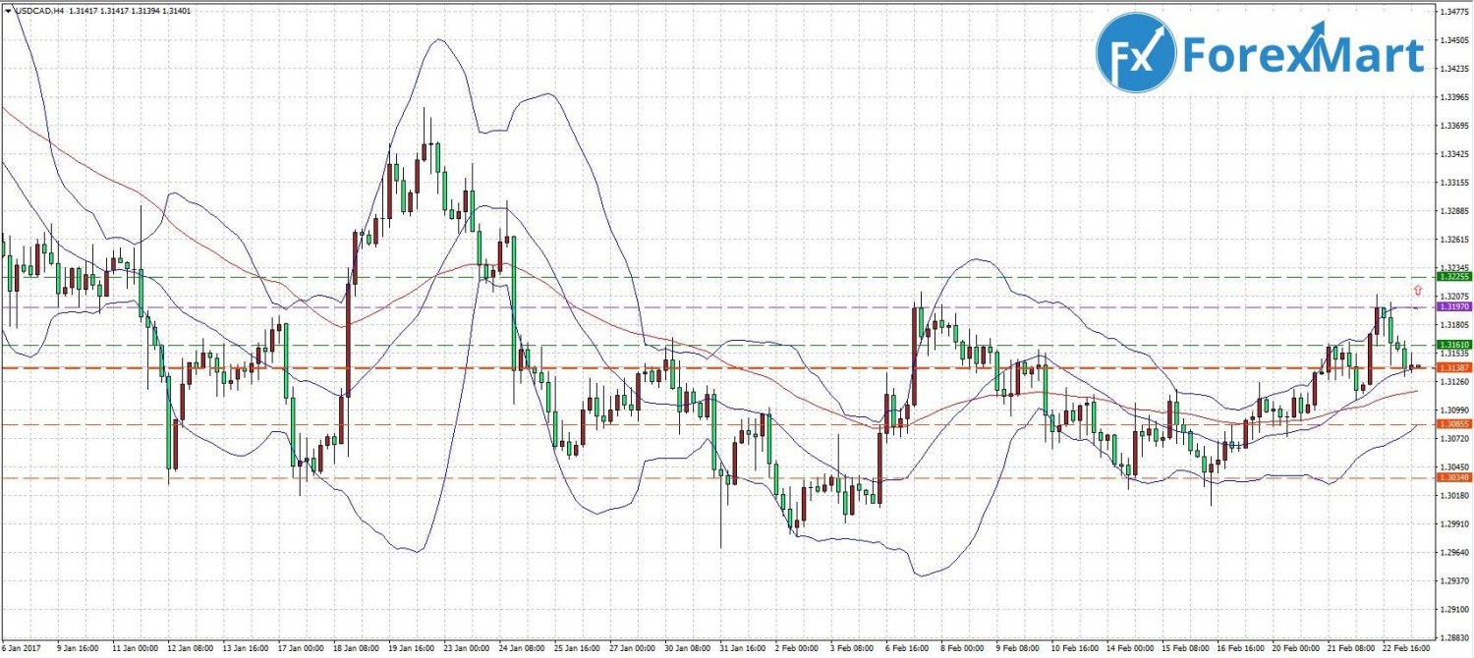The height and width of the screenshot is (658, 1474).
Task: Select the orange 1.30855 price level tag
Action: click(x=1453, y=424)
